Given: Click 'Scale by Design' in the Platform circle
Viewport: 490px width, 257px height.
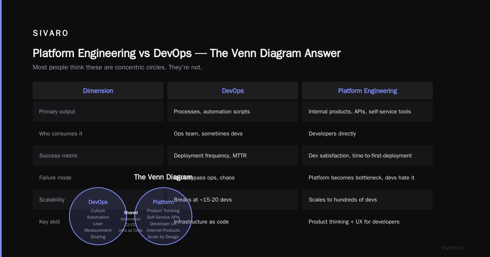Looking at the screenshot, I should (x=163, y=237).
